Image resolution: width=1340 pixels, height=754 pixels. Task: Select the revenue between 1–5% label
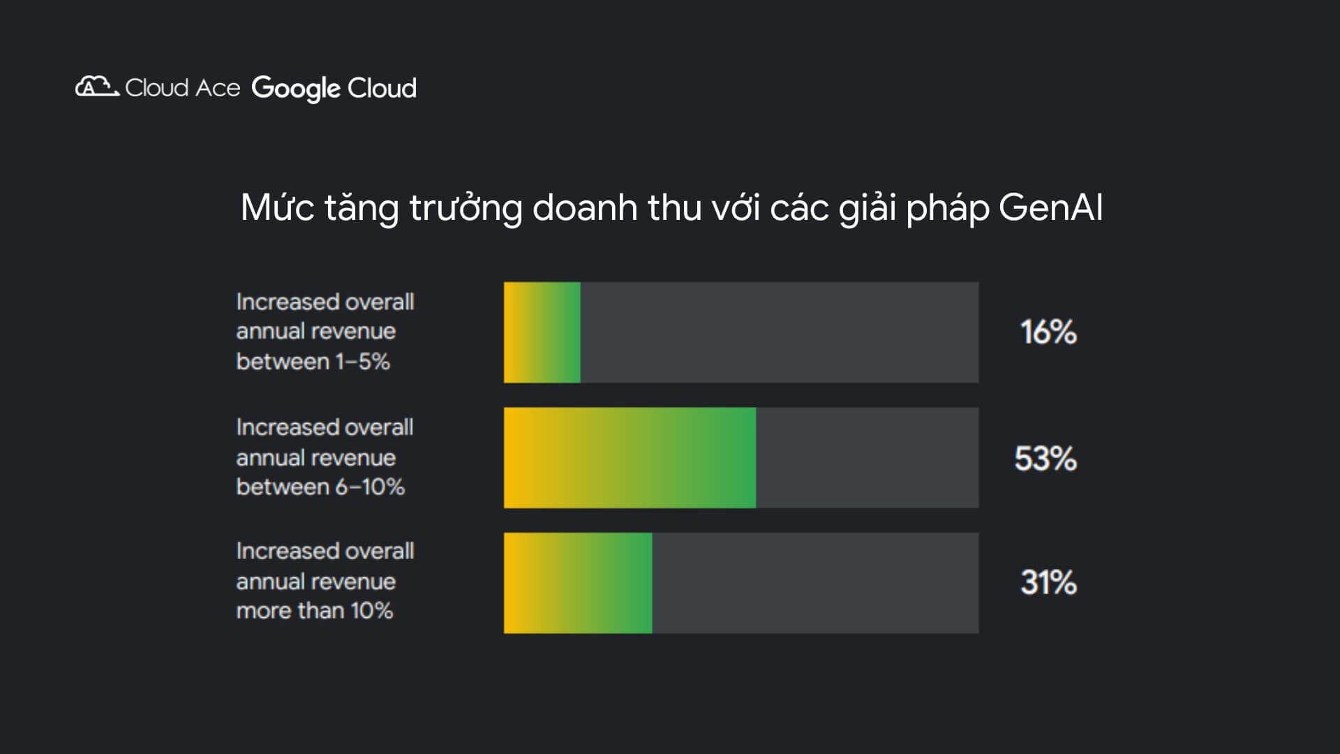[x=325, y=332]
